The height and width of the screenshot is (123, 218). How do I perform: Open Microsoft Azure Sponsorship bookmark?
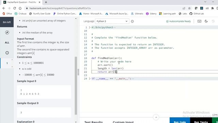tap(117, 14)
